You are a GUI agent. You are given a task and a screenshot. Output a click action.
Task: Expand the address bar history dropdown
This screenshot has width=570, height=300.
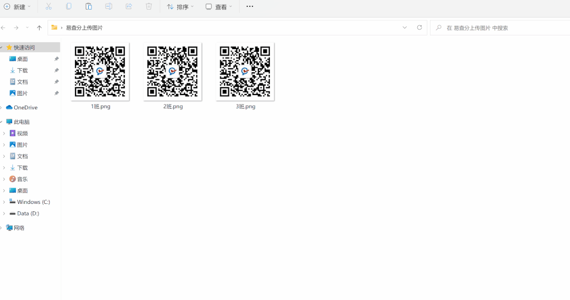(x=405, y=27)
